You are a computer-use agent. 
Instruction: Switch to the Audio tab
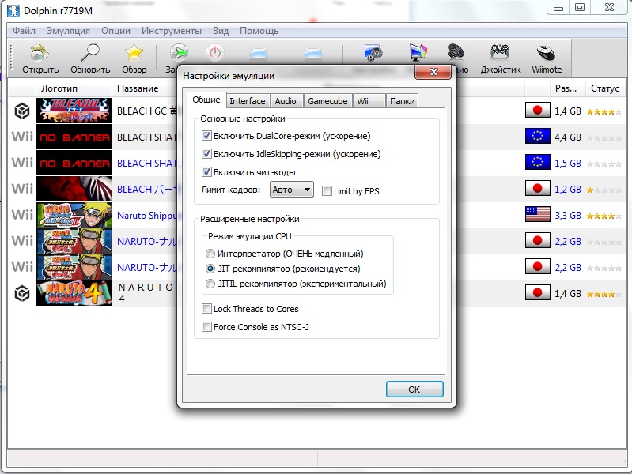tap(286, 101)
